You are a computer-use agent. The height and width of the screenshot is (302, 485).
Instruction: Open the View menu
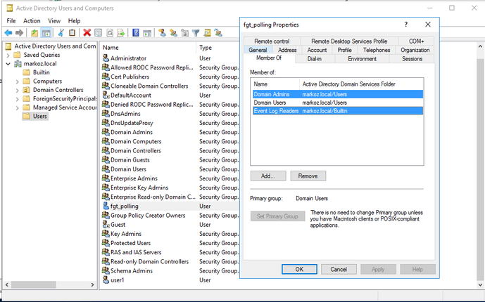(x=54, y=20)
